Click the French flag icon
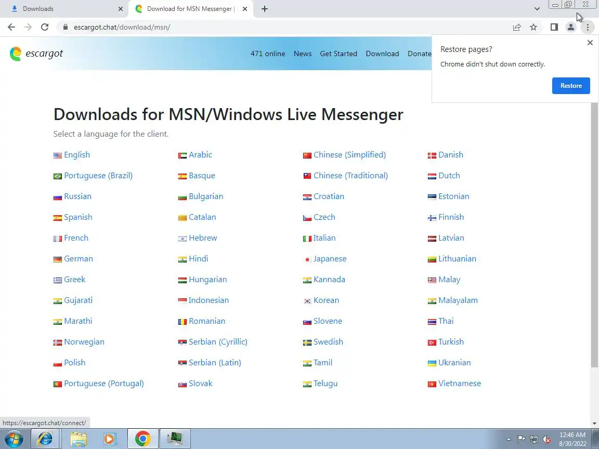The width and height of the screenshot is (599, 449). [58, 239]
